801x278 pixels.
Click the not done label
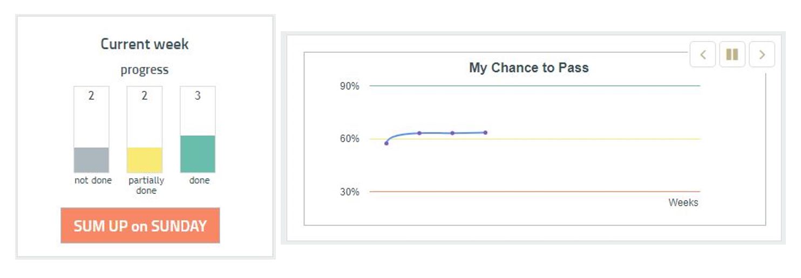(x=93, y=180)
